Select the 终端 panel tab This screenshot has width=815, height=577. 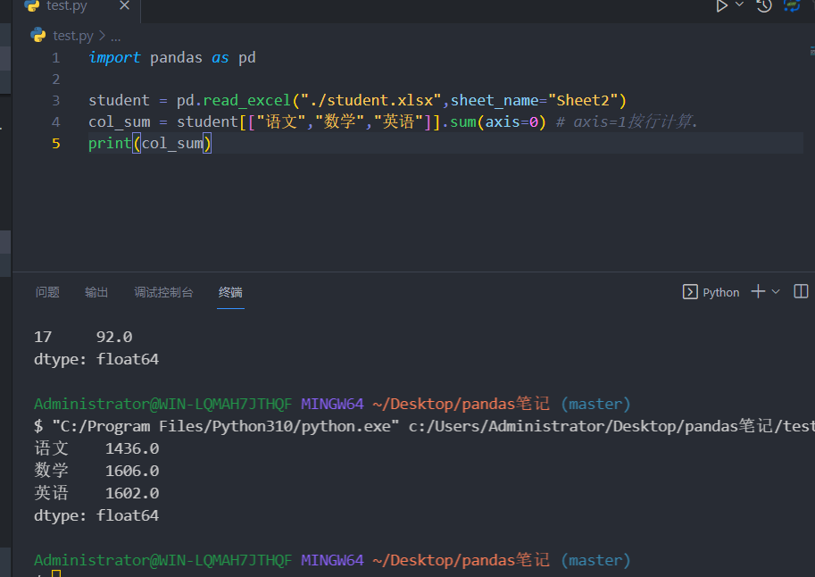230,292
